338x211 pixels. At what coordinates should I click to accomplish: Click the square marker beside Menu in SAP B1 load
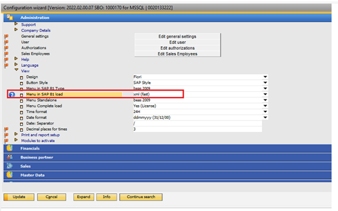(x=21, y=95)
